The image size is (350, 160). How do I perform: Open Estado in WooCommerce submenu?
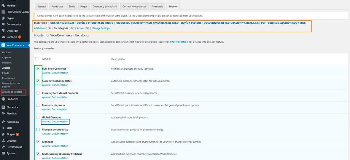coord(6,73)
